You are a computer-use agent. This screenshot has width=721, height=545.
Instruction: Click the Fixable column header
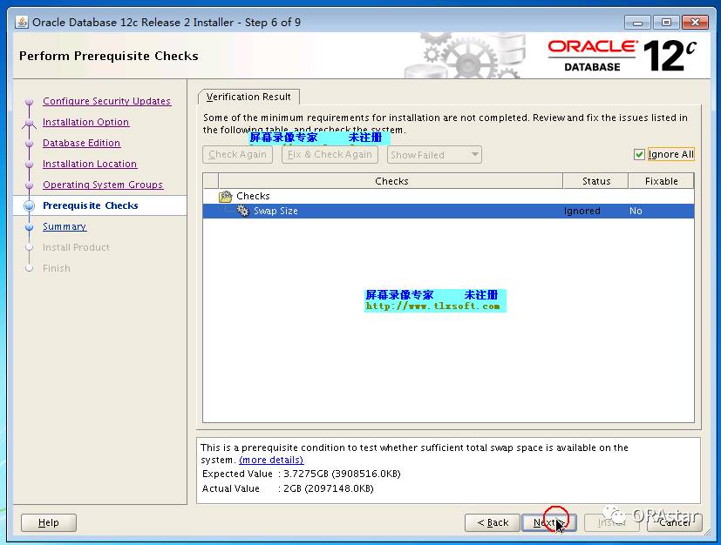[x=661, y=181]
